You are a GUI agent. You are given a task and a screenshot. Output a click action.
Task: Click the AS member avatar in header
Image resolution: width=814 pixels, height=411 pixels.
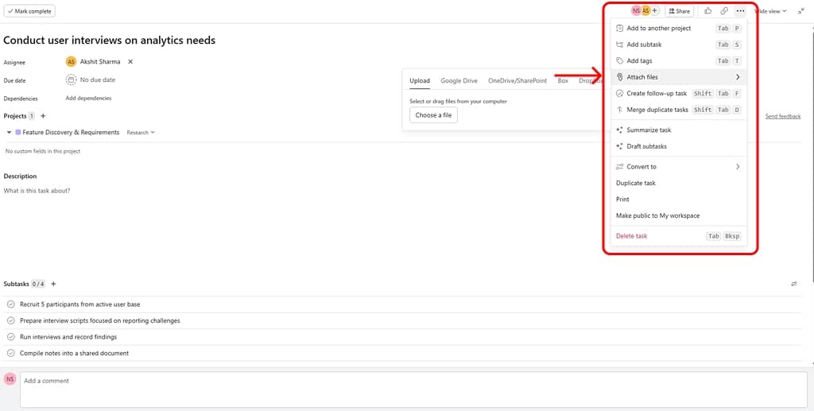pos(645,11)
